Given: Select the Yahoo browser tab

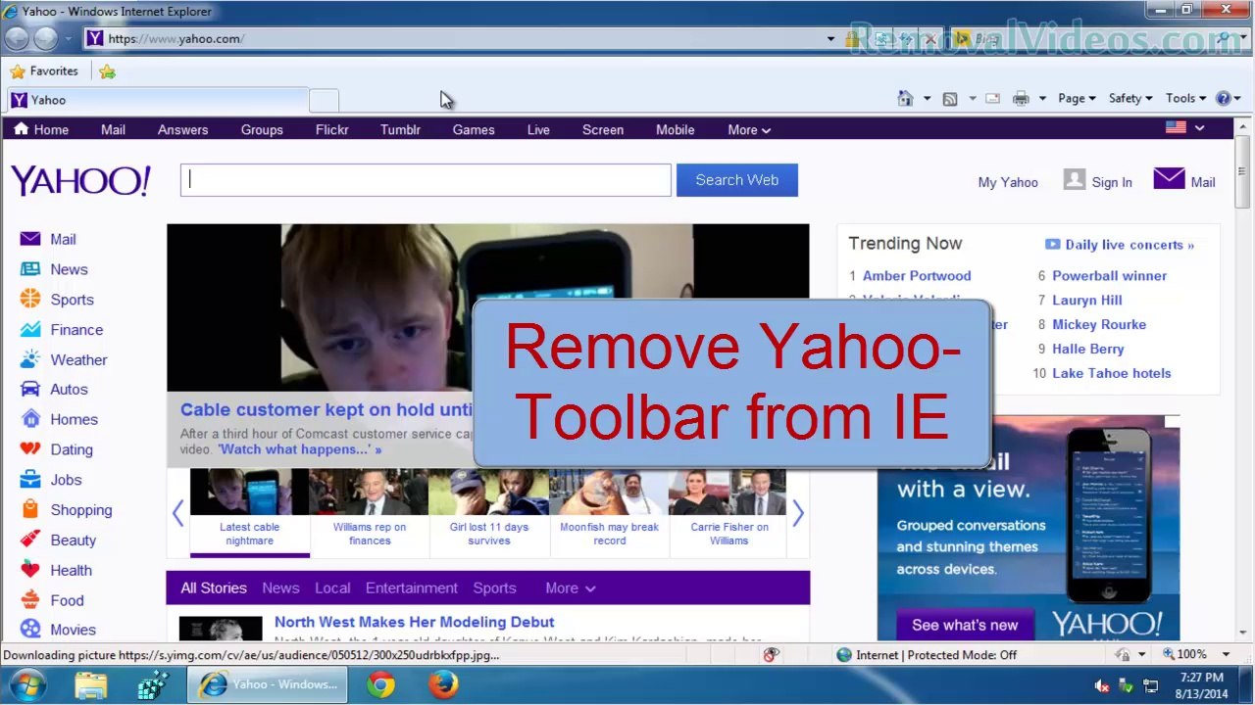Looking at the screenshot, I should [x=158, y=100].
